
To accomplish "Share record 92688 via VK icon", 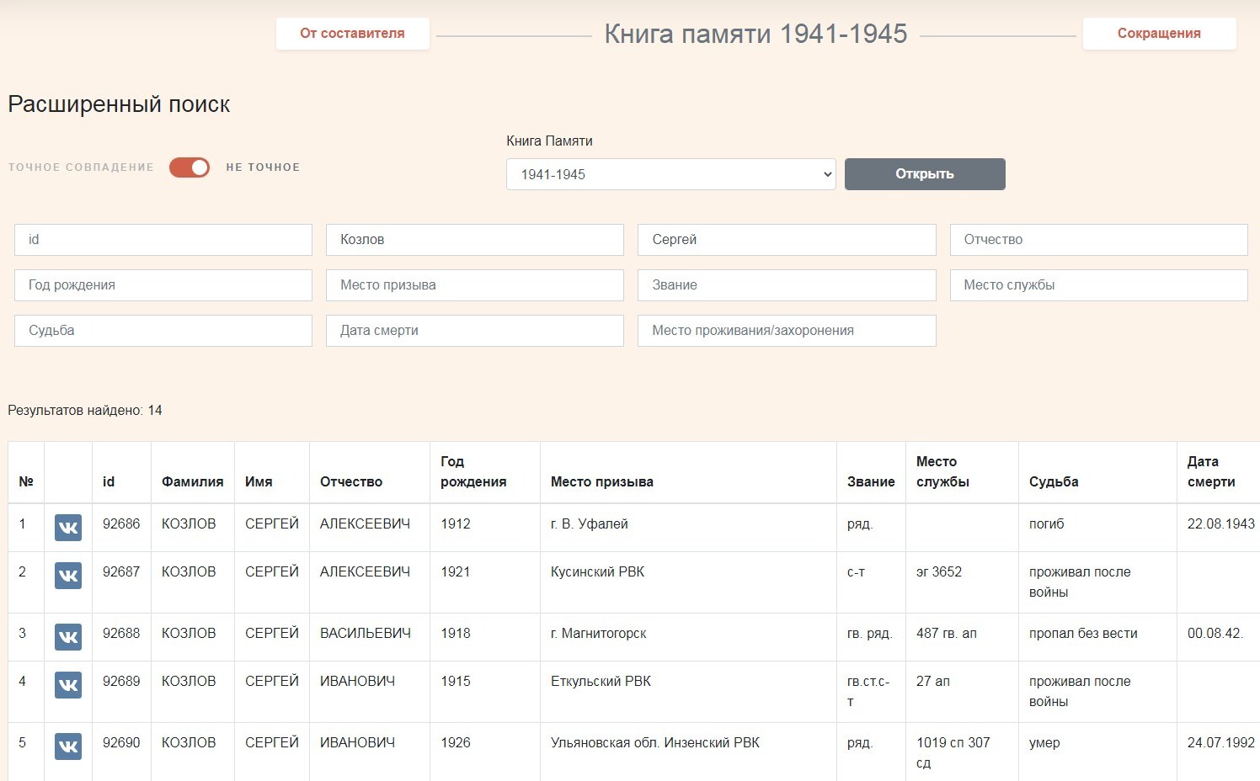I will (68, 637).
